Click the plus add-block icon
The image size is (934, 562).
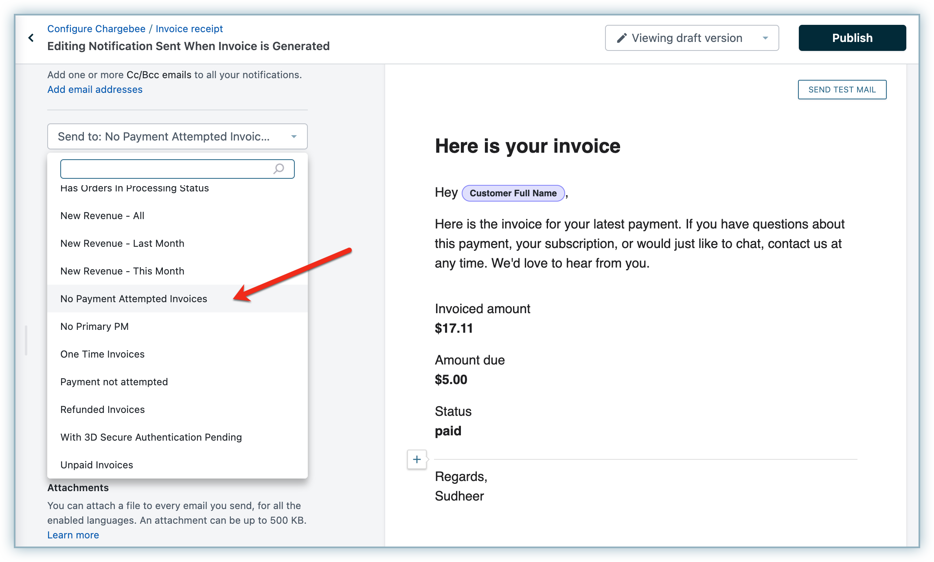click(417, 459)
